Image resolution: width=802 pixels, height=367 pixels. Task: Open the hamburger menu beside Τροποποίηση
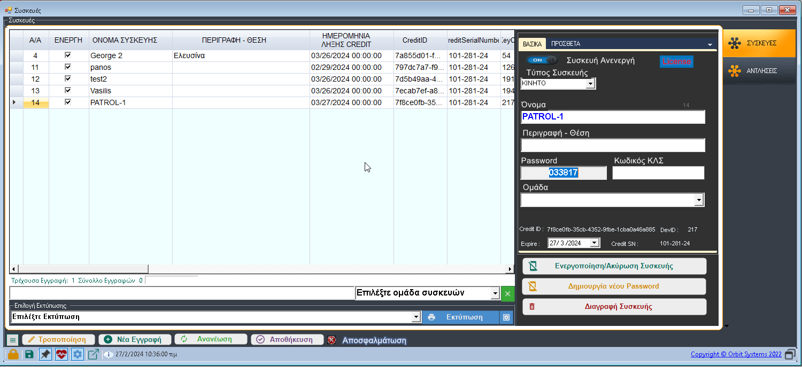(x=13, y=340)
